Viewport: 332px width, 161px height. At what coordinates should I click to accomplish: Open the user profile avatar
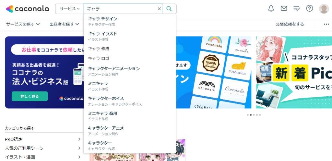(324, 9)
